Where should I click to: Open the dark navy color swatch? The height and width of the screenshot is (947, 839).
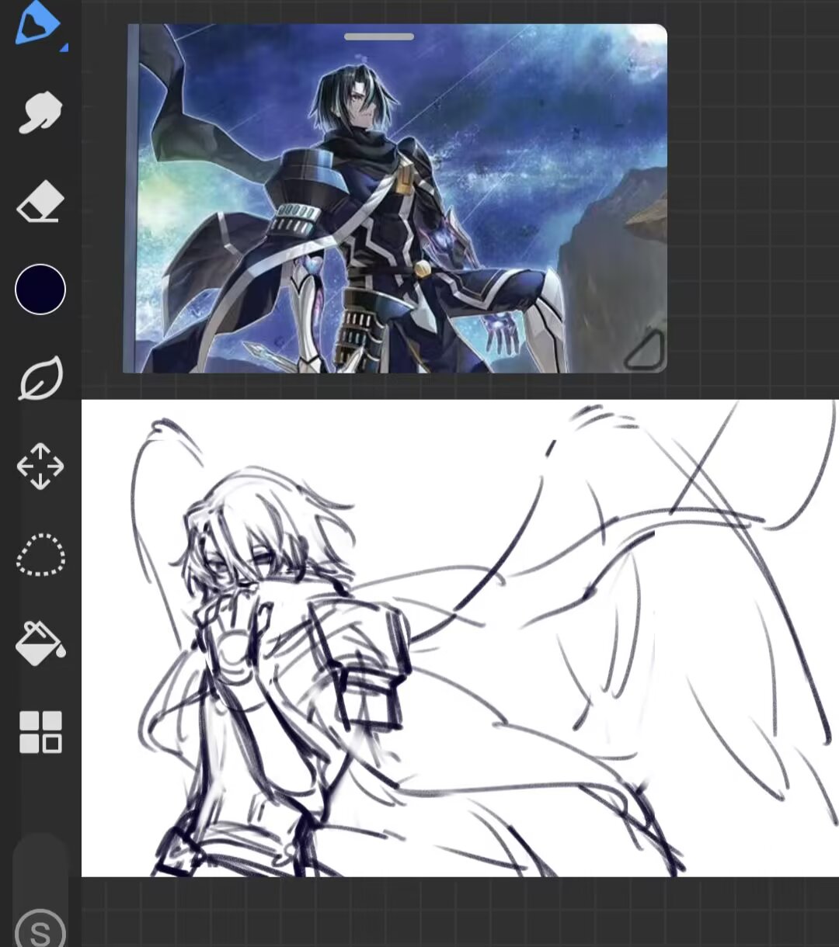tap(40, 290)
